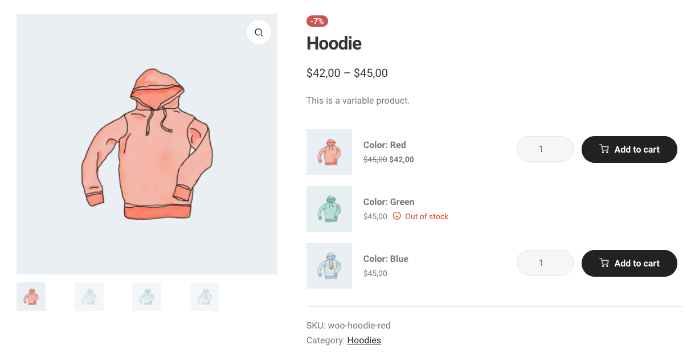Image resolution: width=695 pixels, height=353 pixels.
Task: Click the main hoodie product image
Action: [x=147, y=144]
